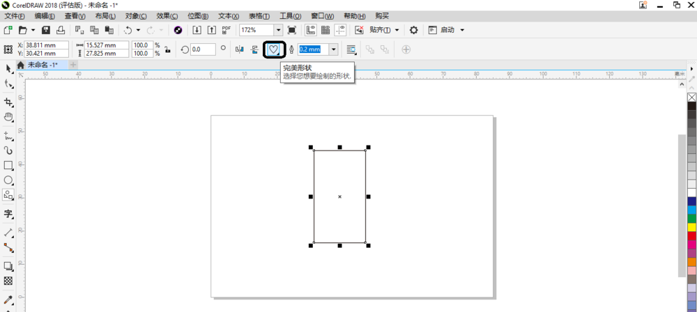Viewport: 697px width, 312px height.
Task: Expand the zoom level 172% dropdown
Action: tap(278, 30)
